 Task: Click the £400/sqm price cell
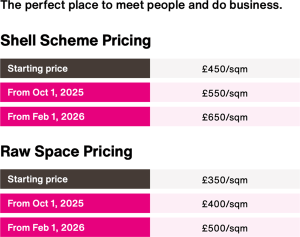click(x=225, y=204)
